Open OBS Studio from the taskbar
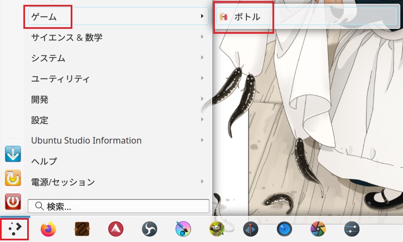This screenshot has width=403, height=242. point(150,229)
